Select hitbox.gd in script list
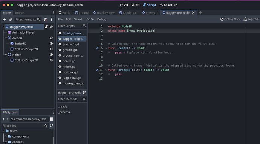Image resolution: width=260 pixels, height=144 pixels. (72, 67)
